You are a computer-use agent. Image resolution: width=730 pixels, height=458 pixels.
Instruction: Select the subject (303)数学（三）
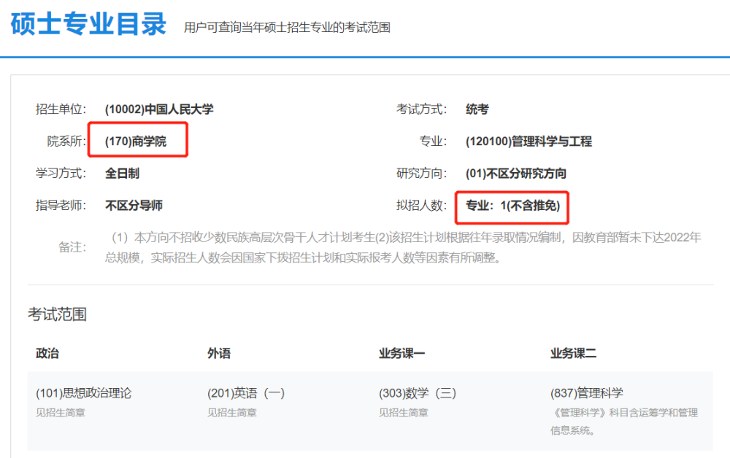coord(417,393)
